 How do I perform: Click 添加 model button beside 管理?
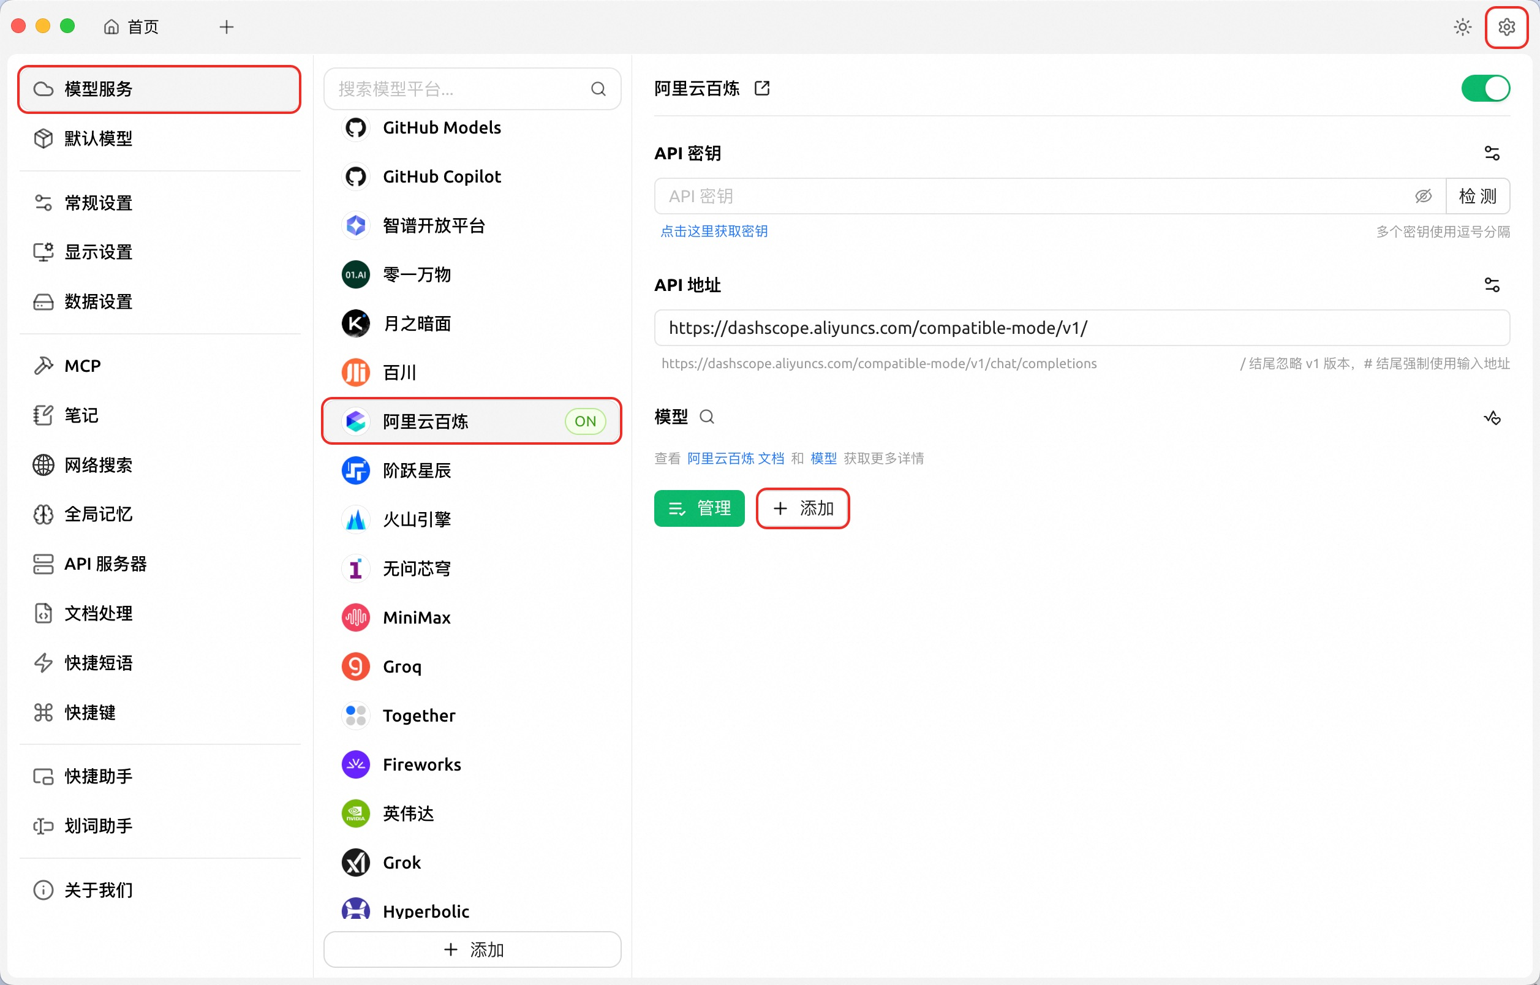tap(802, 508)
